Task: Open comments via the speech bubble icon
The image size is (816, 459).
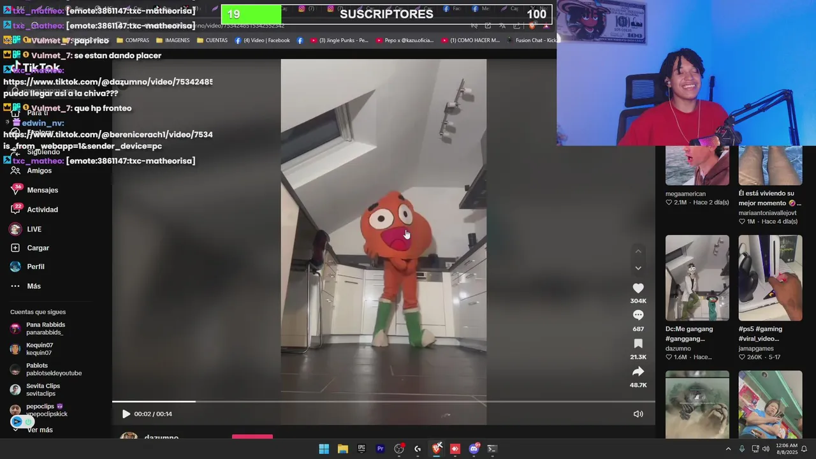Action: coord(638,315)
